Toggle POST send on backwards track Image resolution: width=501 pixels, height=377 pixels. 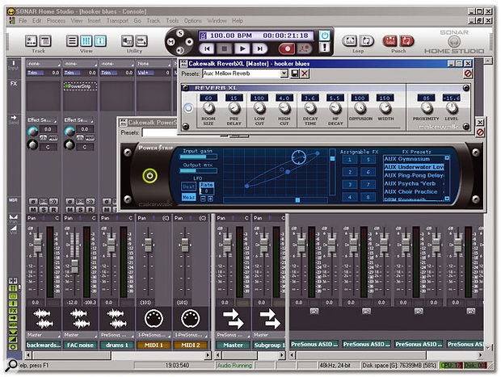(53, 138)
